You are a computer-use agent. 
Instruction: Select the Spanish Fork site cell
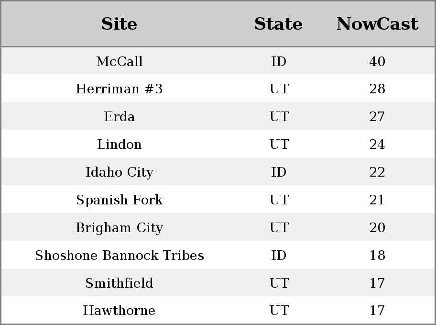(x=119, y=200)
